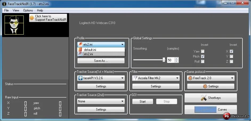Click the Accela Filter funnel icon
Image resolution: width=251 pixels, height=121 pixels.
tap(135, 78)
